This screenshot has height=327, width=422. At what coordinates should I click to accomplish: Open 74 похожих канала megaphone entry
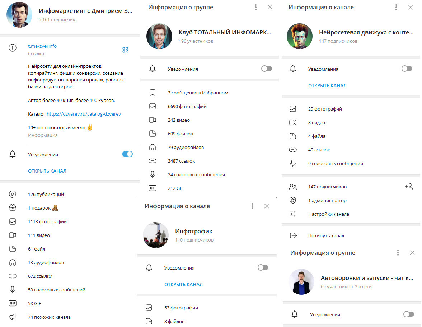coord(70,317)
